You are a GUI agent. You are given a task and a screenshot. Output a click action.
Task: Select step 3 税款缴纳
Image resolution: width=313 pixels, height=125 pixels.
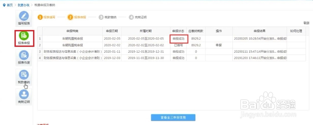[108, 17]
